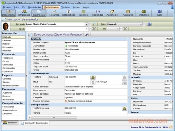Click the dial icon for Teléfono personal

(125, 109)
